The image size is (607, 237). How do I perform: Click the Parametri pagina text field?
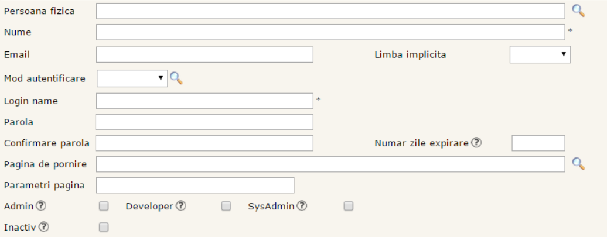(x=195, y=185)
